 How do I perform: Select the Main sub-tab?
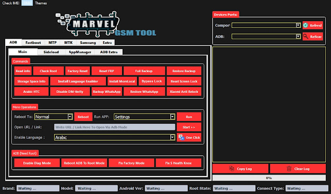(x=23, y=52)
